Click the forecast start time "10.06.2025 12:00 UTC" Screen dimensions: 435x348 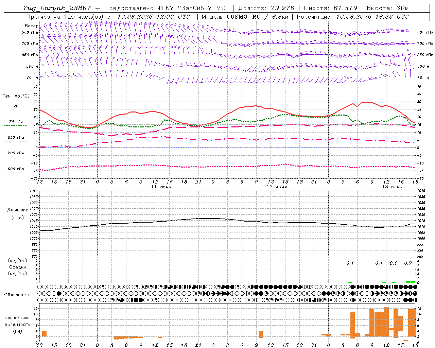coord(154,17)
